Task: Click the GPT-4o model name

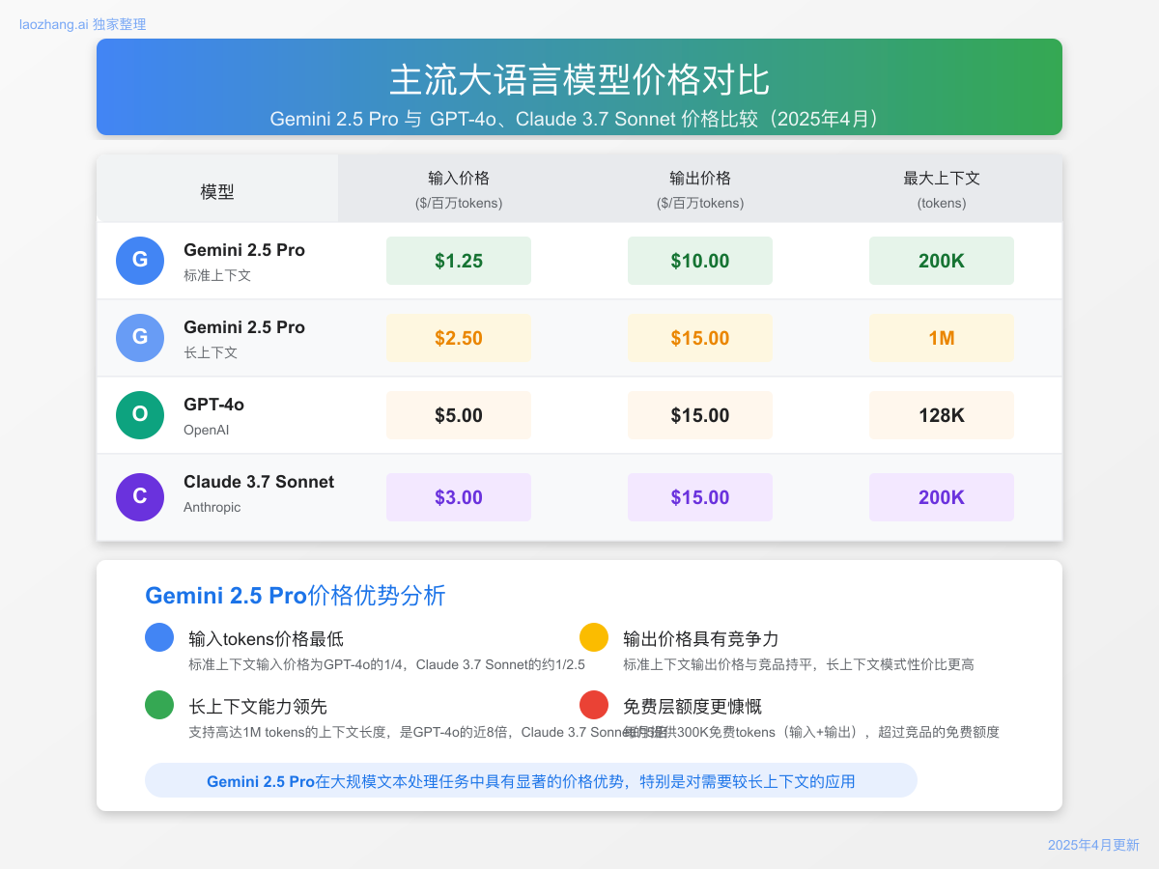Action: 213,405
